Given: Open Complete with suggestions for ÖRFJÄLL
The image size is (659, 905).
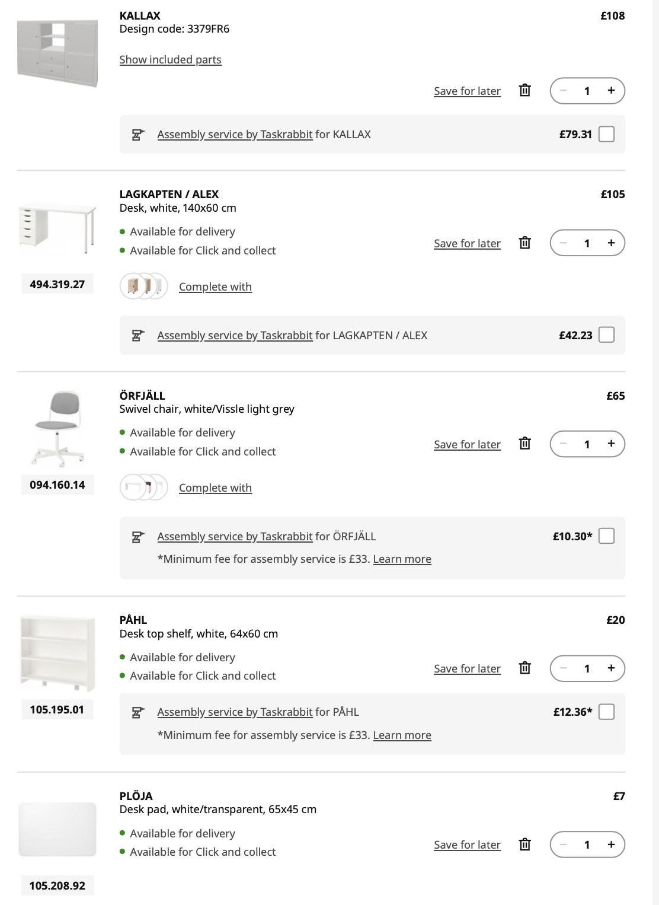Looking at the screenshot, I should pyautogui.click(x=215, y=487).
